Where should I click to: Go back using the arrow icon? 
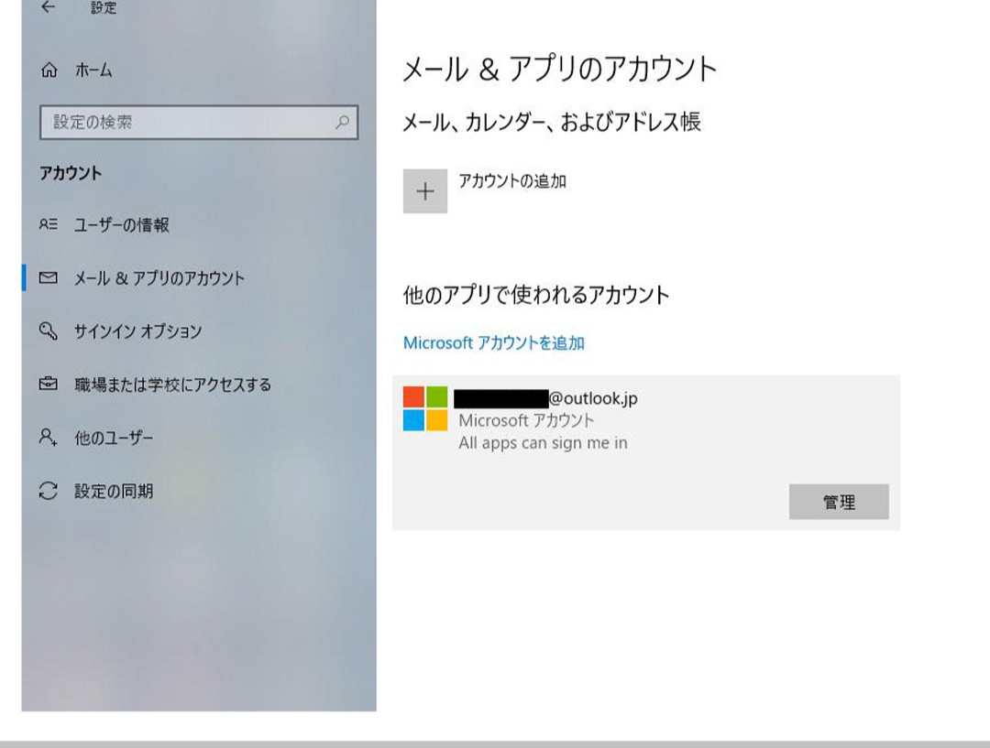tap(49, 7)
